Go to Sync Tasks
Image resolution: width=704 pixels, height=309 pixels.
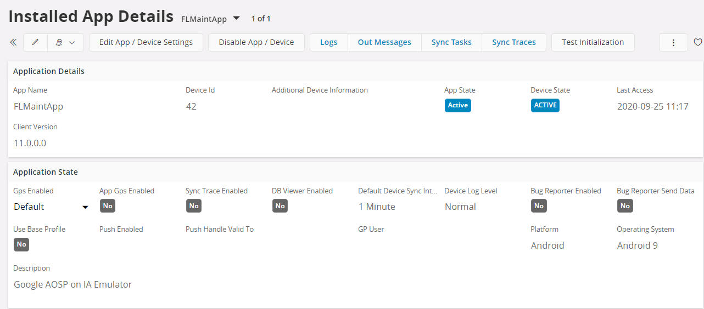(451, 42)
